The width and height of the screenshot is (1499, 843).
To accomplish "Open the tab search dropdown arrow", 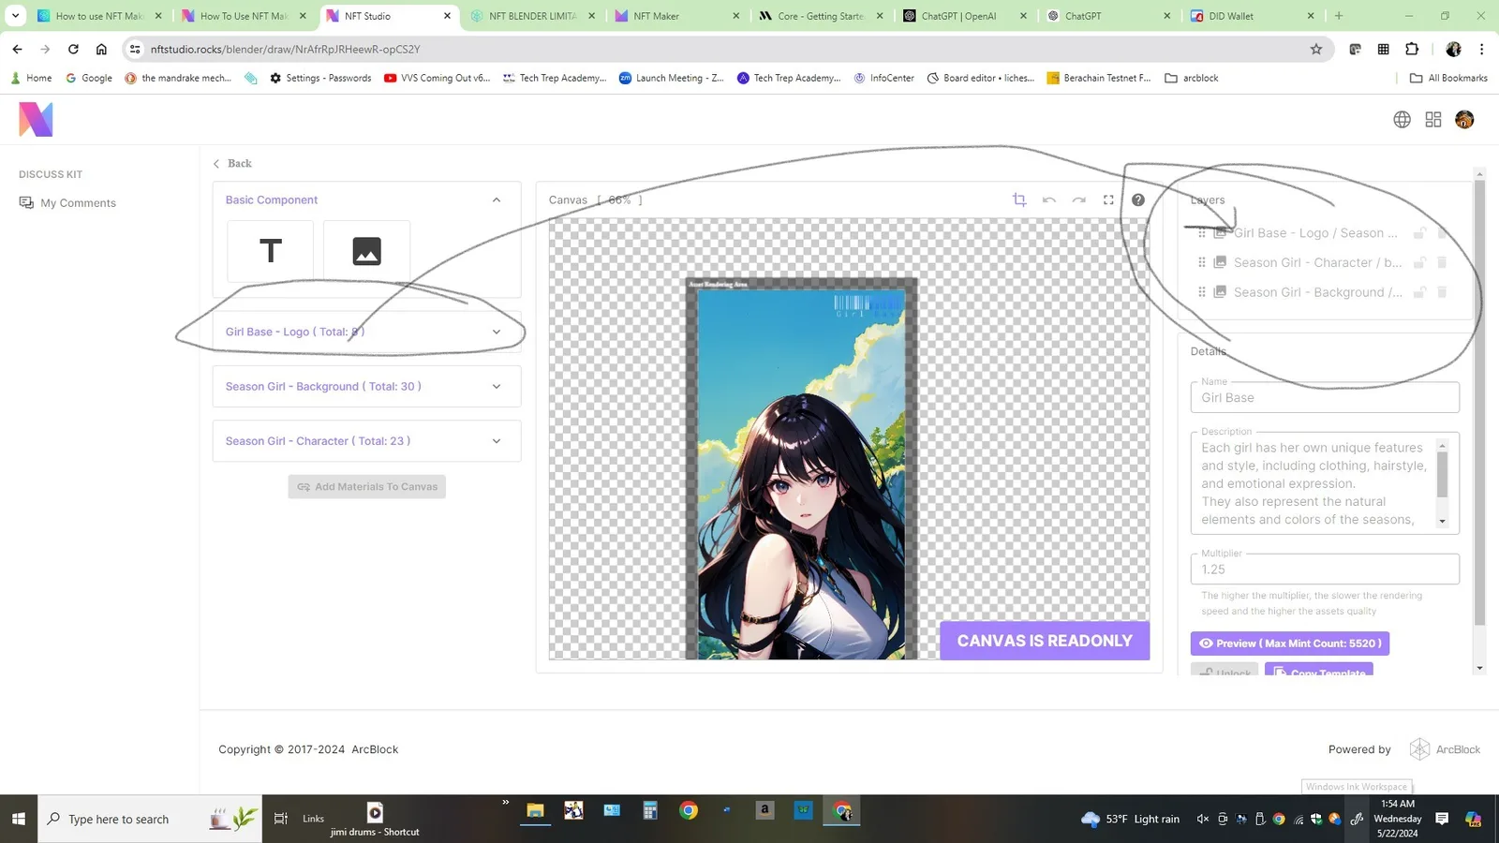I will pos(15,16).
